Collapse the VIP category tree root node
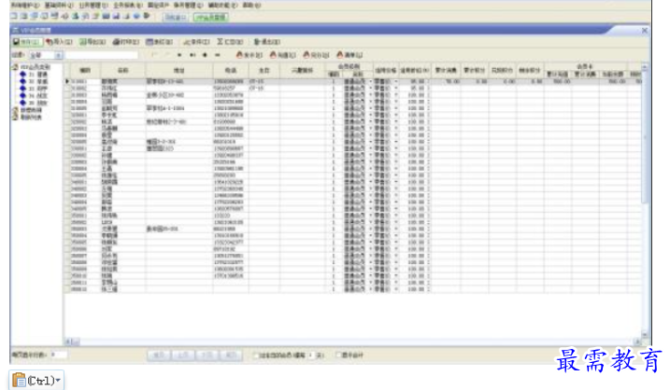 tap(15, 67)
